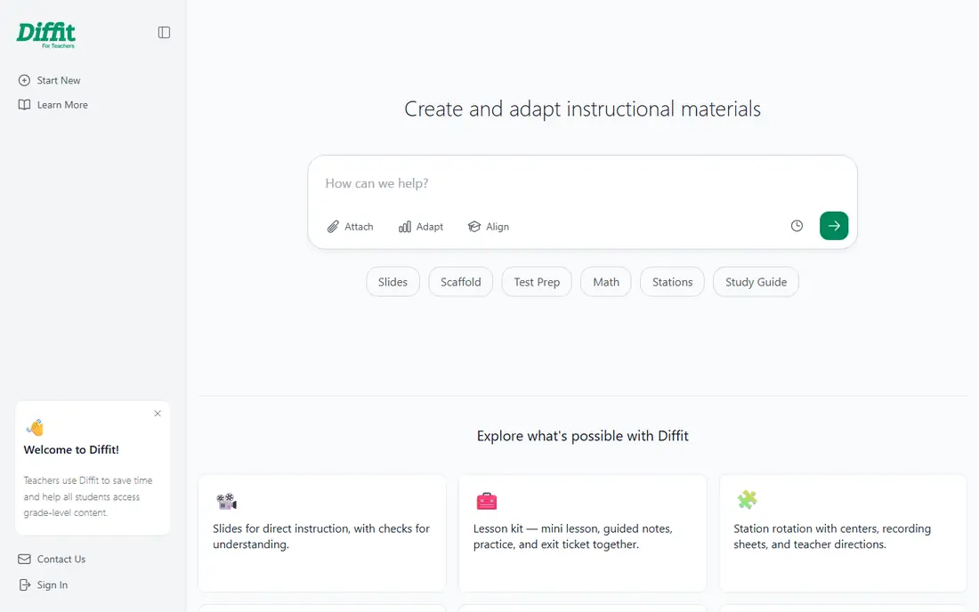Click the Contact Us envelope icon
The image size is (979, 612).
click(24, 559)
